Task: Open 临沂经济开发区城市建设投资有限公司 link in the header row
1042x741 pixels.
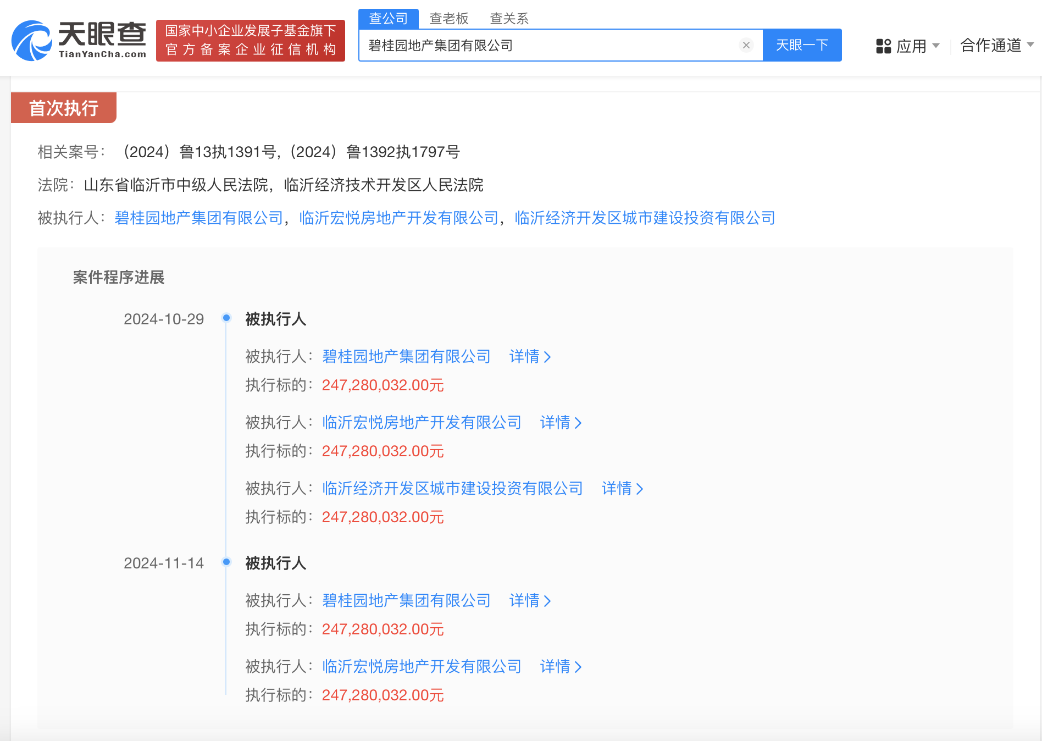Action: 645,218
